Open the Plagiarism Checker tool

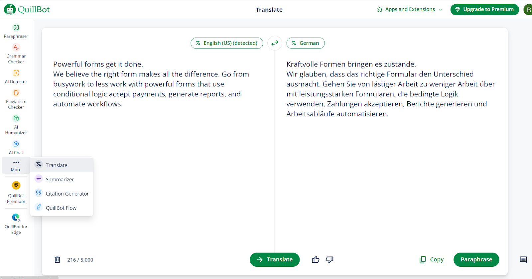tap(16, 99)
